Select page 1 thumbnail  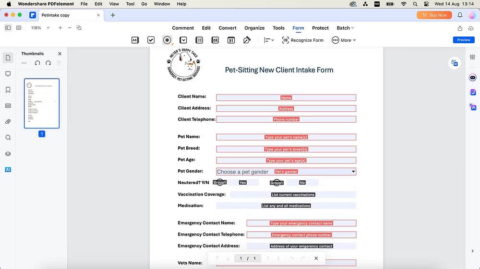pos(42,103)
